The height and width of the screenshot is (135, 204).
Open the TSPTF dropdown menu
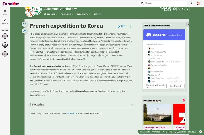click(x=98, y=14)
